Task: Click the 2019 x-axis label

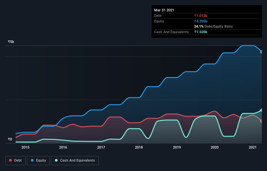Action: point(177,147)
